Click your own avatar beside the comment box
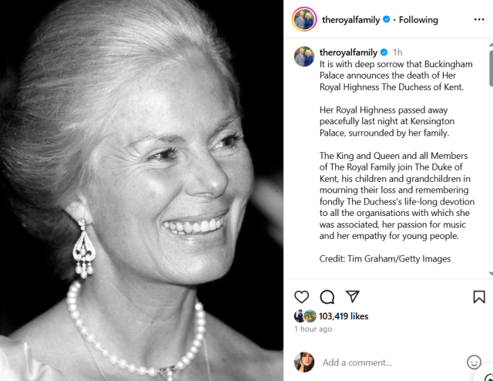This screenshot has width=493, height=381. tap(304, 362)
